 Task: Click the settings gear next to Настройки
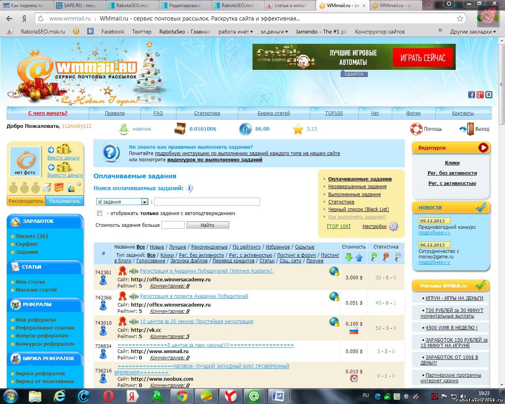click(x=393, y=226)
